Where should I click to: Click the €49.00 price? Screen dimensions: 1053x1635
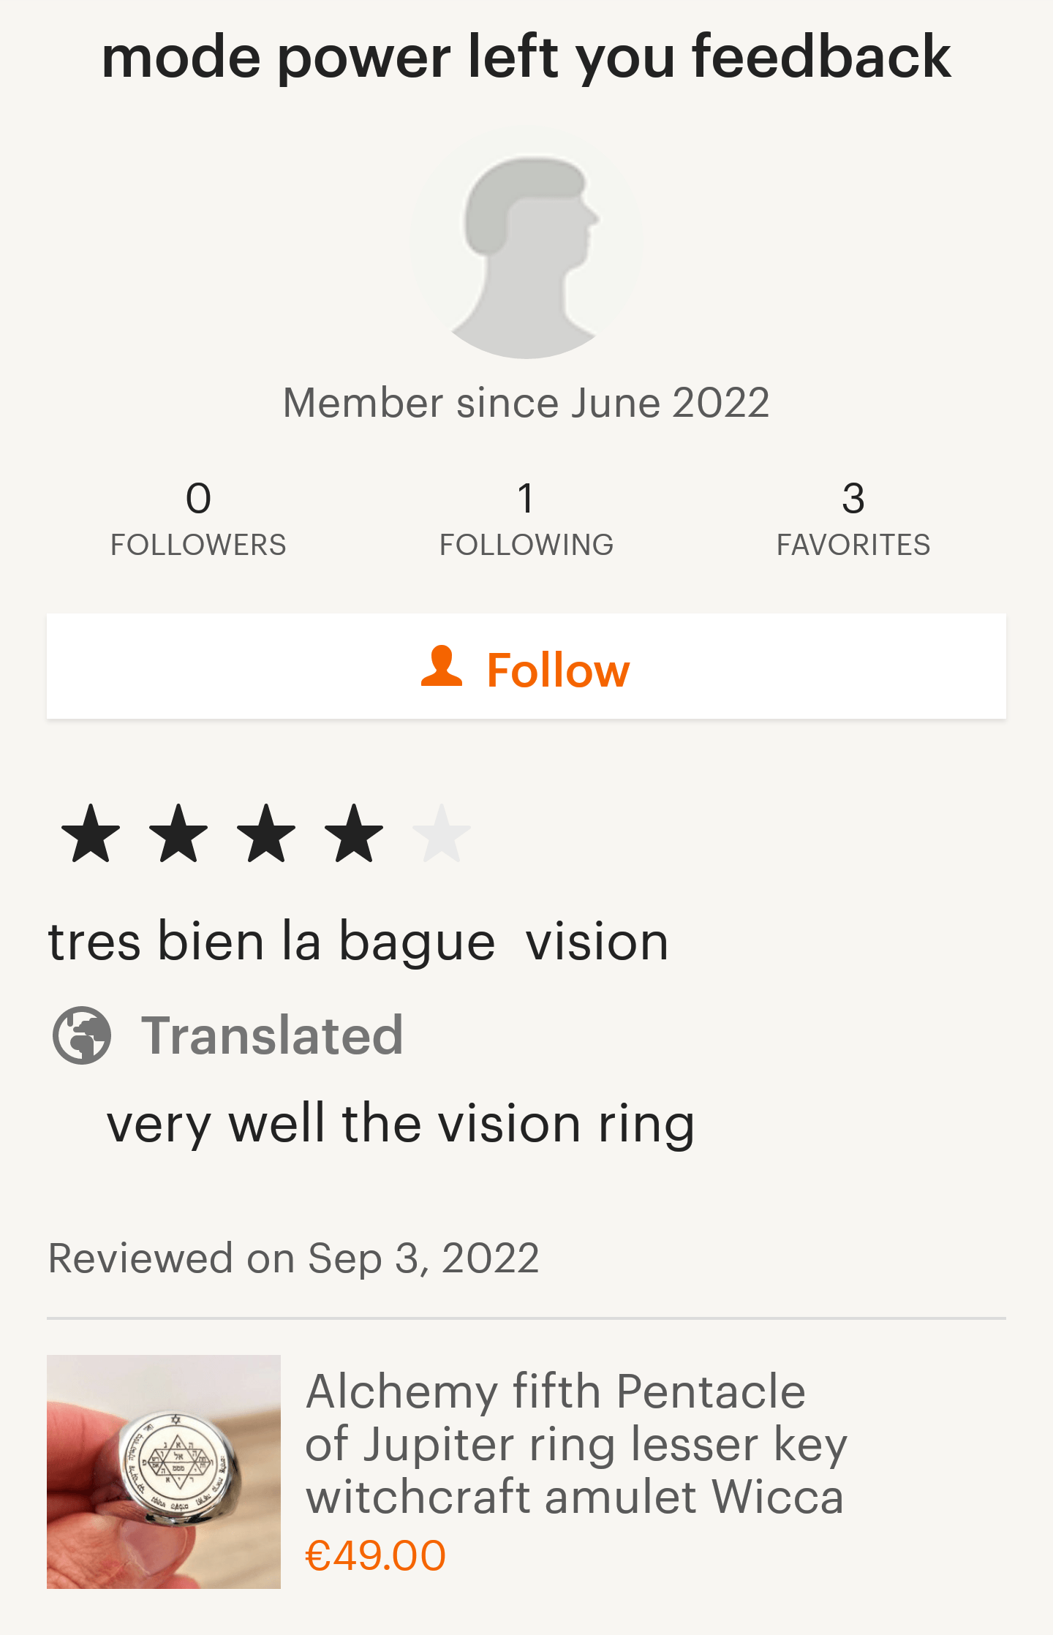(375, 1555)
